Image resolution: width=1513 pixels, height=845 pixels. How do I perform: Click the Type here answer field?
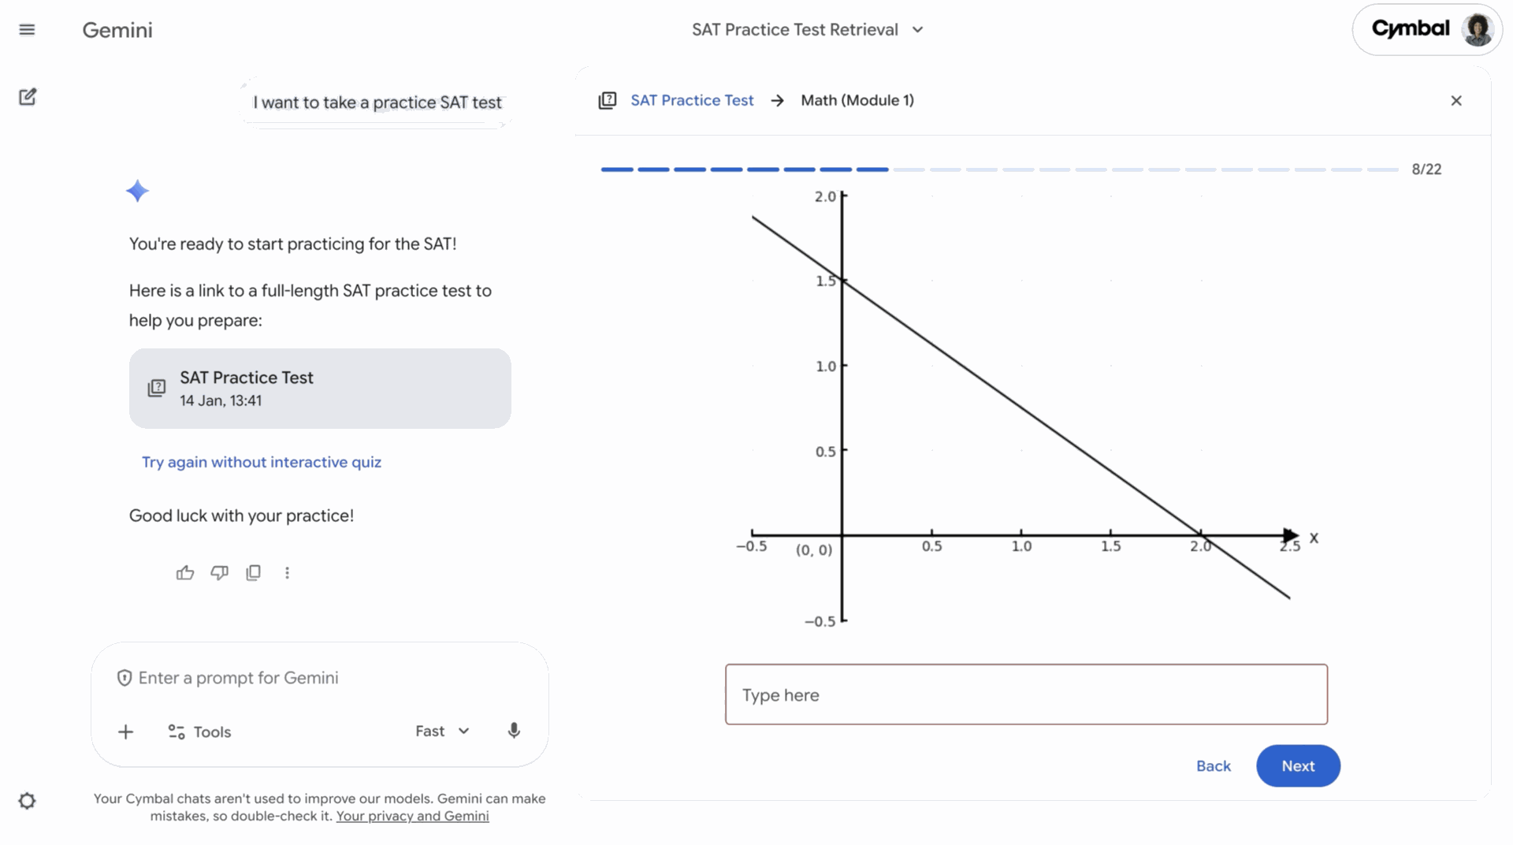pos(1026,694)
